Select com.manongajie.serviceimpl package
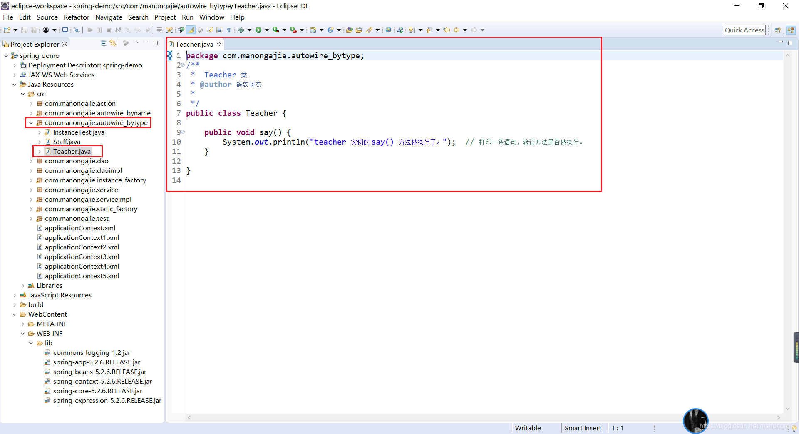The image size is (799, 434). tap(88, 200)
